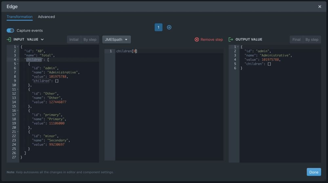This screenshot has height=183, width=328.
Task: Click the add step plus icon
Action: [169, 27]
